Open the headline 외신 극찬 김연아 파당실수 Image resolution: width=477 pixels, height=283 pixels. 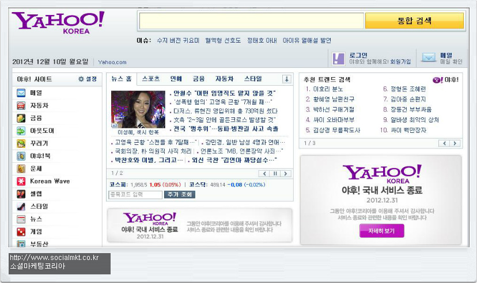234,160
